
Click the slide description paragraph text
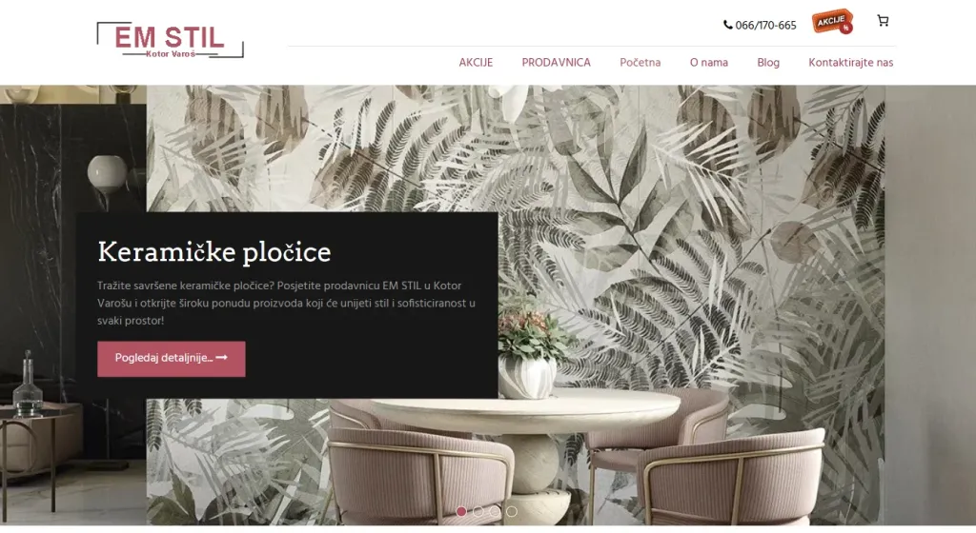[x=286, y=304]
